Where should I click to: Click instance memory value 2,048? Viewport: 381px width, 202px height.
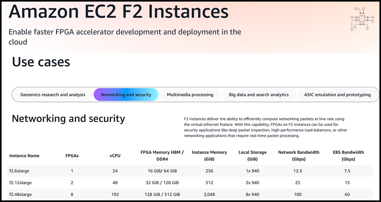tap(209, 194)
